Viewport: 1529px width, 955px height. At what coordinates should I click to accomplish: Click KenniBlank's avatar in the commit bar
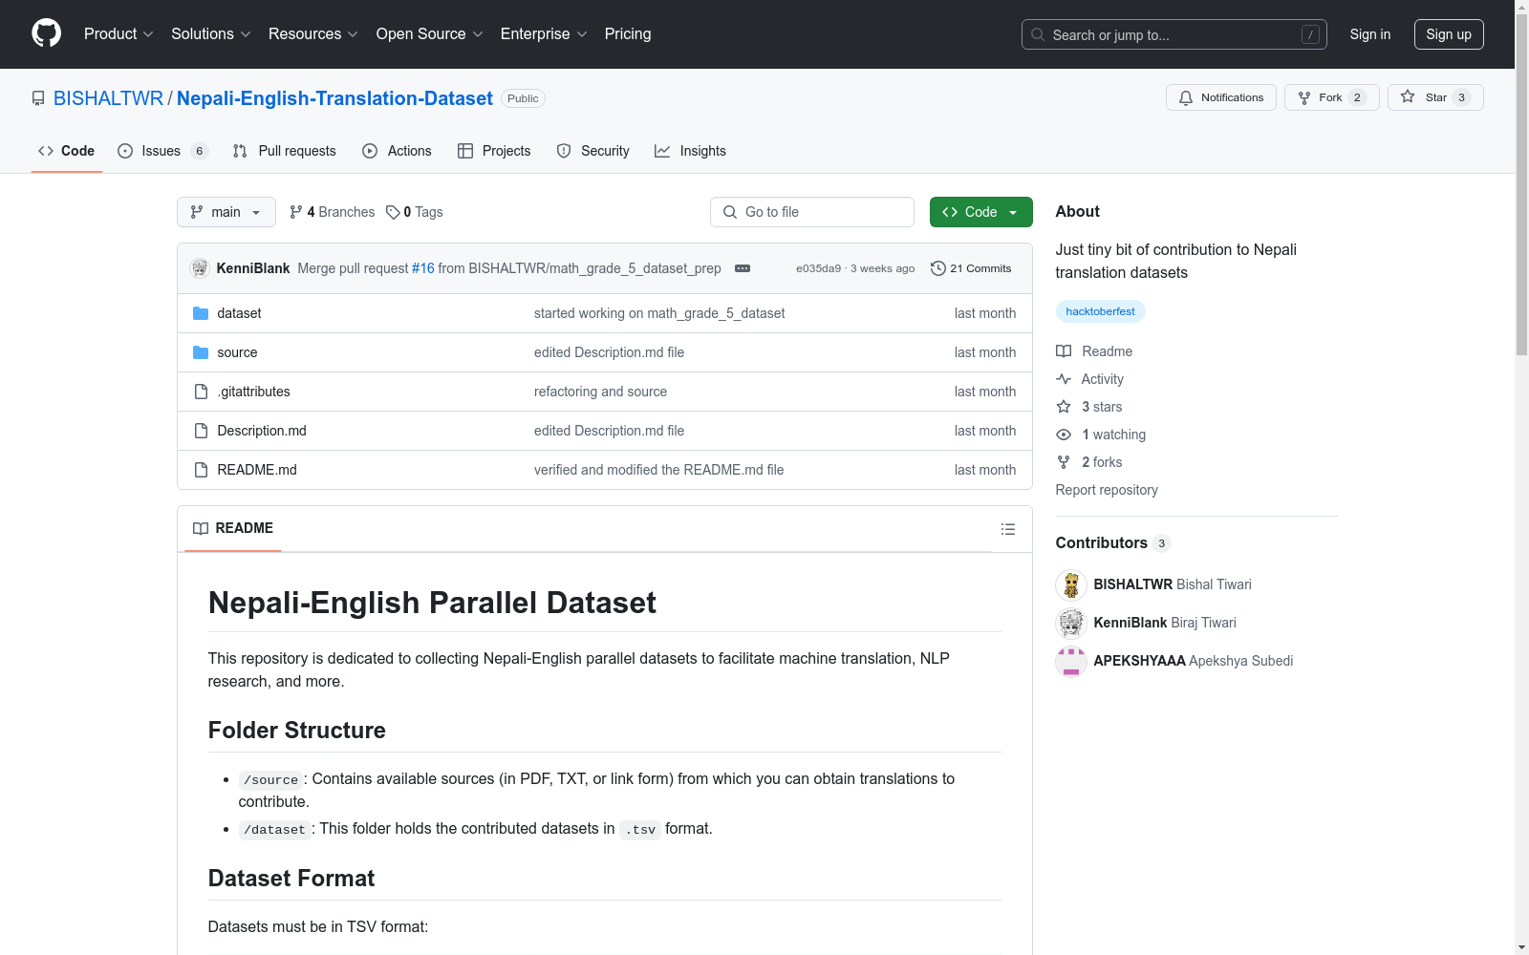coord(200,268)
